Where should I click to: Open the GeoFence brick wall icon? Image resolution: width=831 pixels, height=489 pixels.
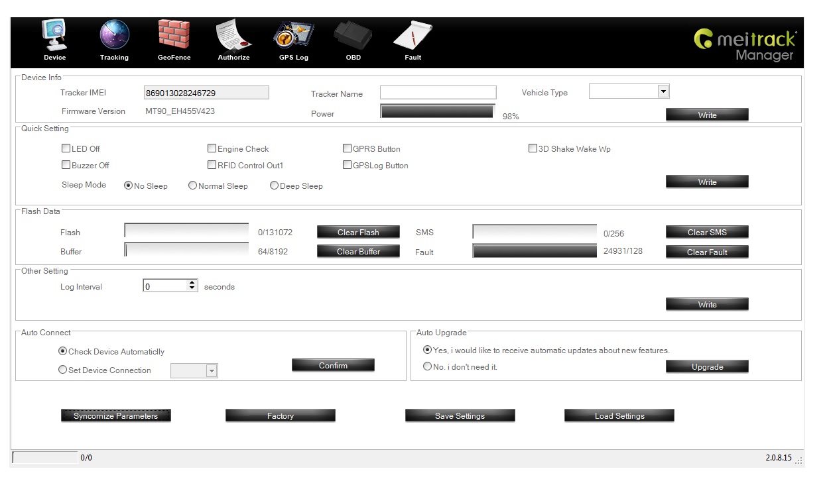tap(174, 38)
